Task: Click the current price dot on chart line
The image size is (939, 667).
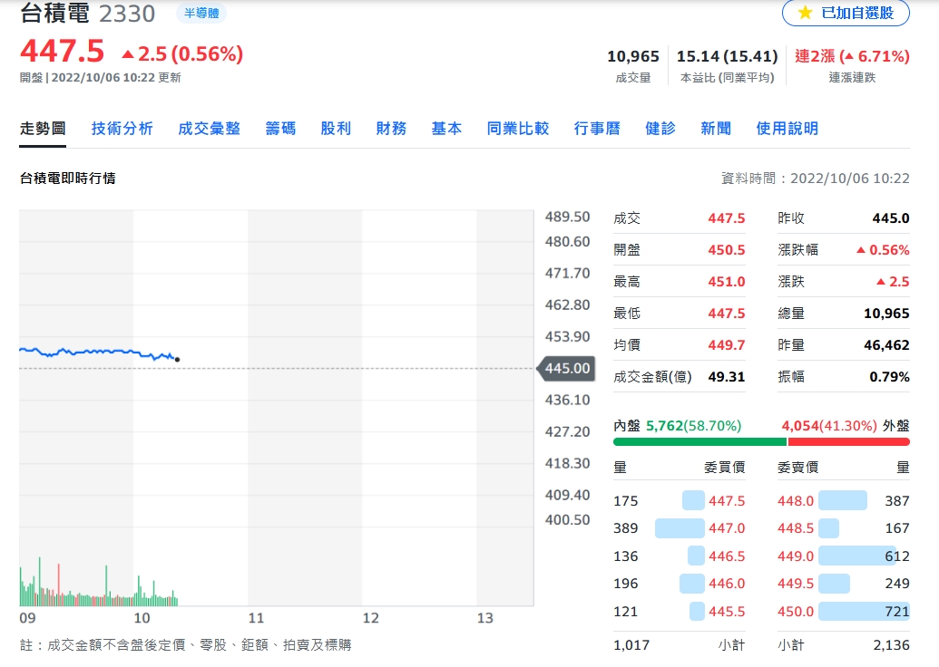Action: point(177,360)
